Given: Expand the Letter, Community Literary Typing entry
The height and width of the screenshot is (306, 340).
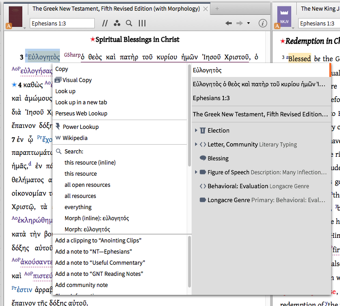Looking at the screenshot, I should [x=196, y=144].
